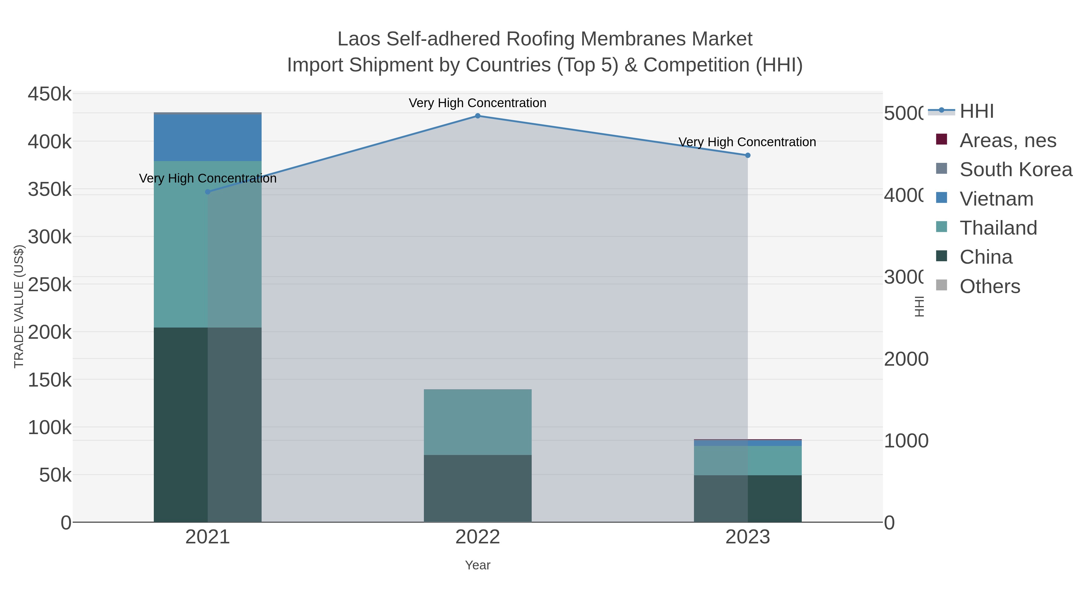Click the 2021 HHI data point marker

coord(207,192)
